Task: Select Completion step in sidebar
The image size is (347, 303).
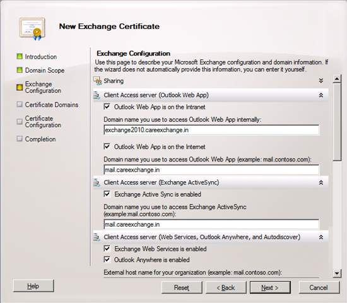Action: coord(40,139)
